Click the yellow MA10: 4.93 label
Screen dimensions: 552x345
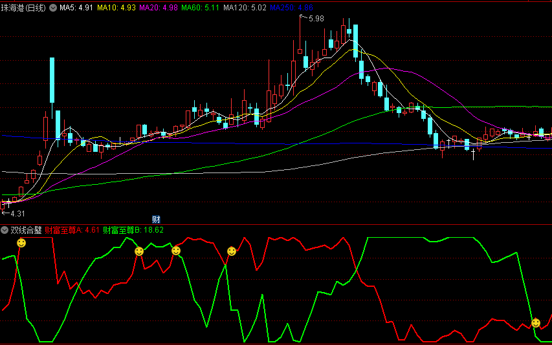coord(116,8)
